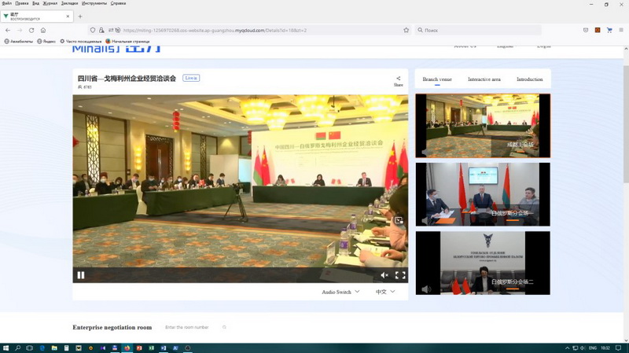Open the Журнал menu

50,3
